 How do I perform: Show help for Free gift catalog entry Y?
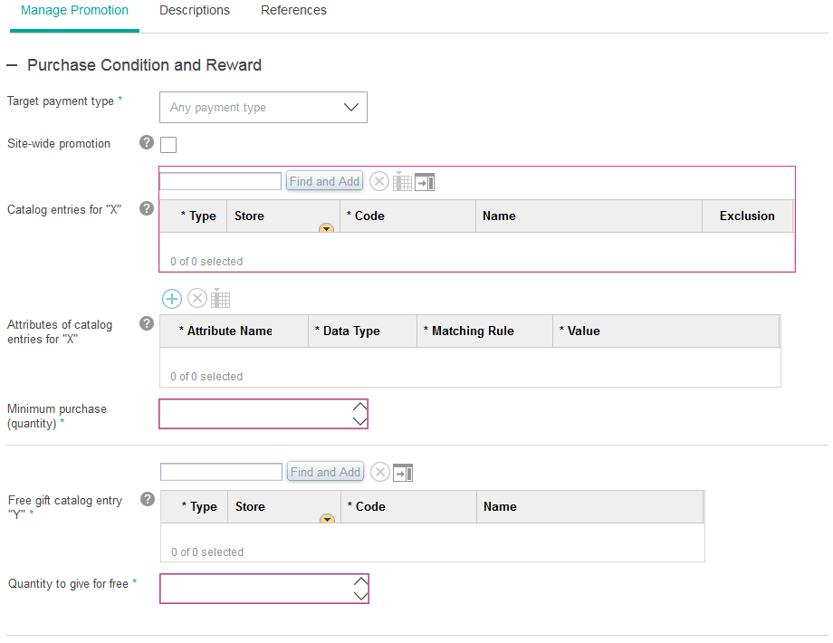(x=148, y=499)
